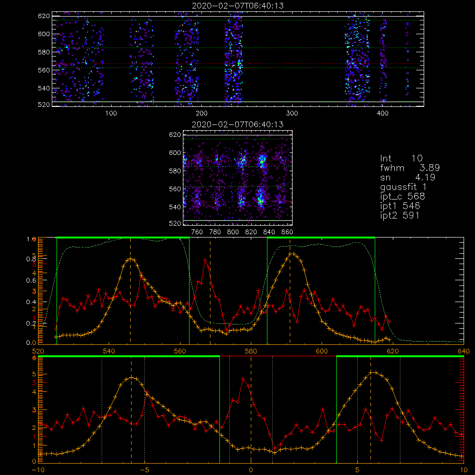Click bottom plot x-axis label -5
The width and height of the screenshot is (475, 475).
coord(144,470)
